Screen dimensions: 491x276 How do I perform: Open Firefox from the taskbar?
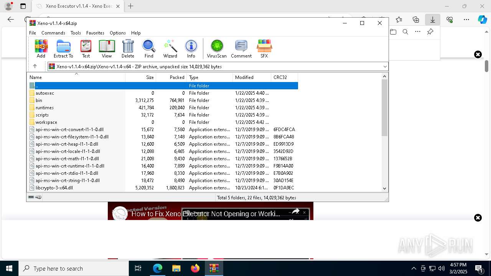tap(195, 268)
